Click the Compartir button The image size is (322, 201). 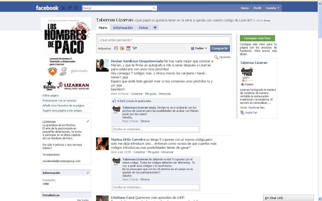pos(220,48)
